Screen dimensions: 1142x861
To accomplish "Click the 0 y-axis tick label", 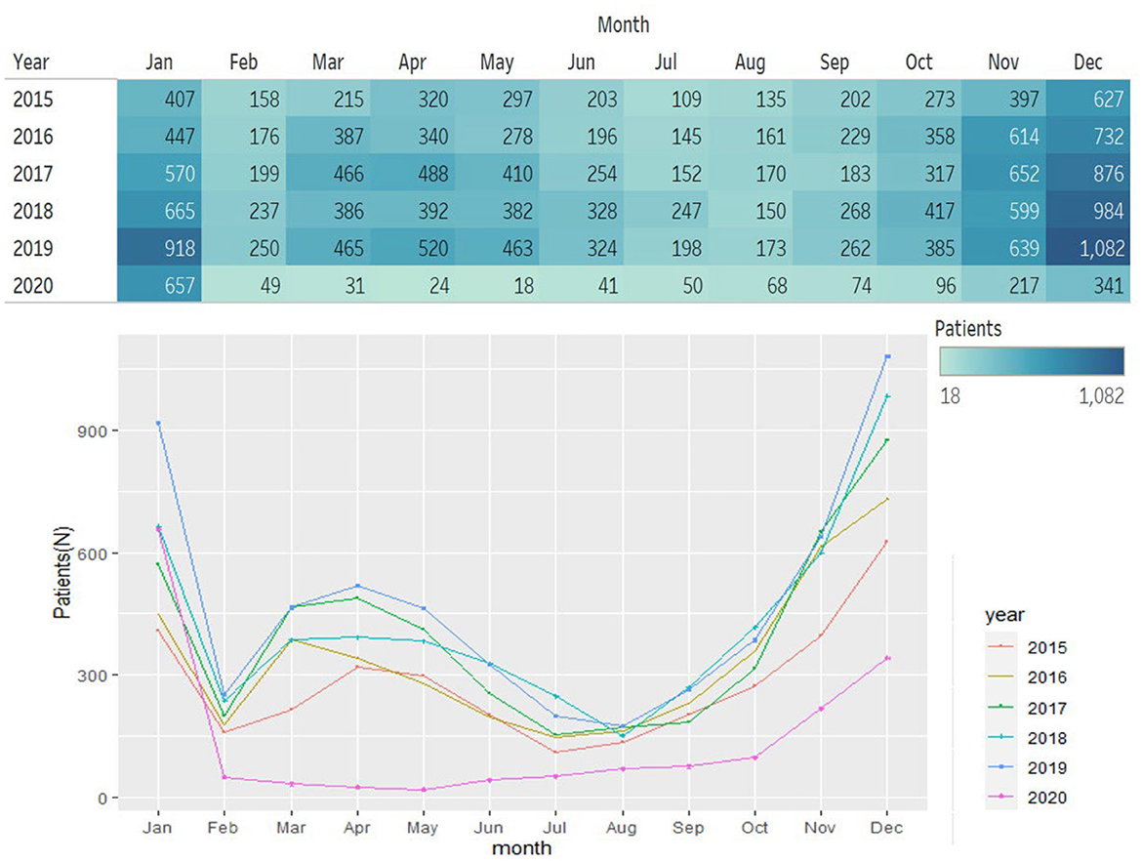I will [102, 798].
